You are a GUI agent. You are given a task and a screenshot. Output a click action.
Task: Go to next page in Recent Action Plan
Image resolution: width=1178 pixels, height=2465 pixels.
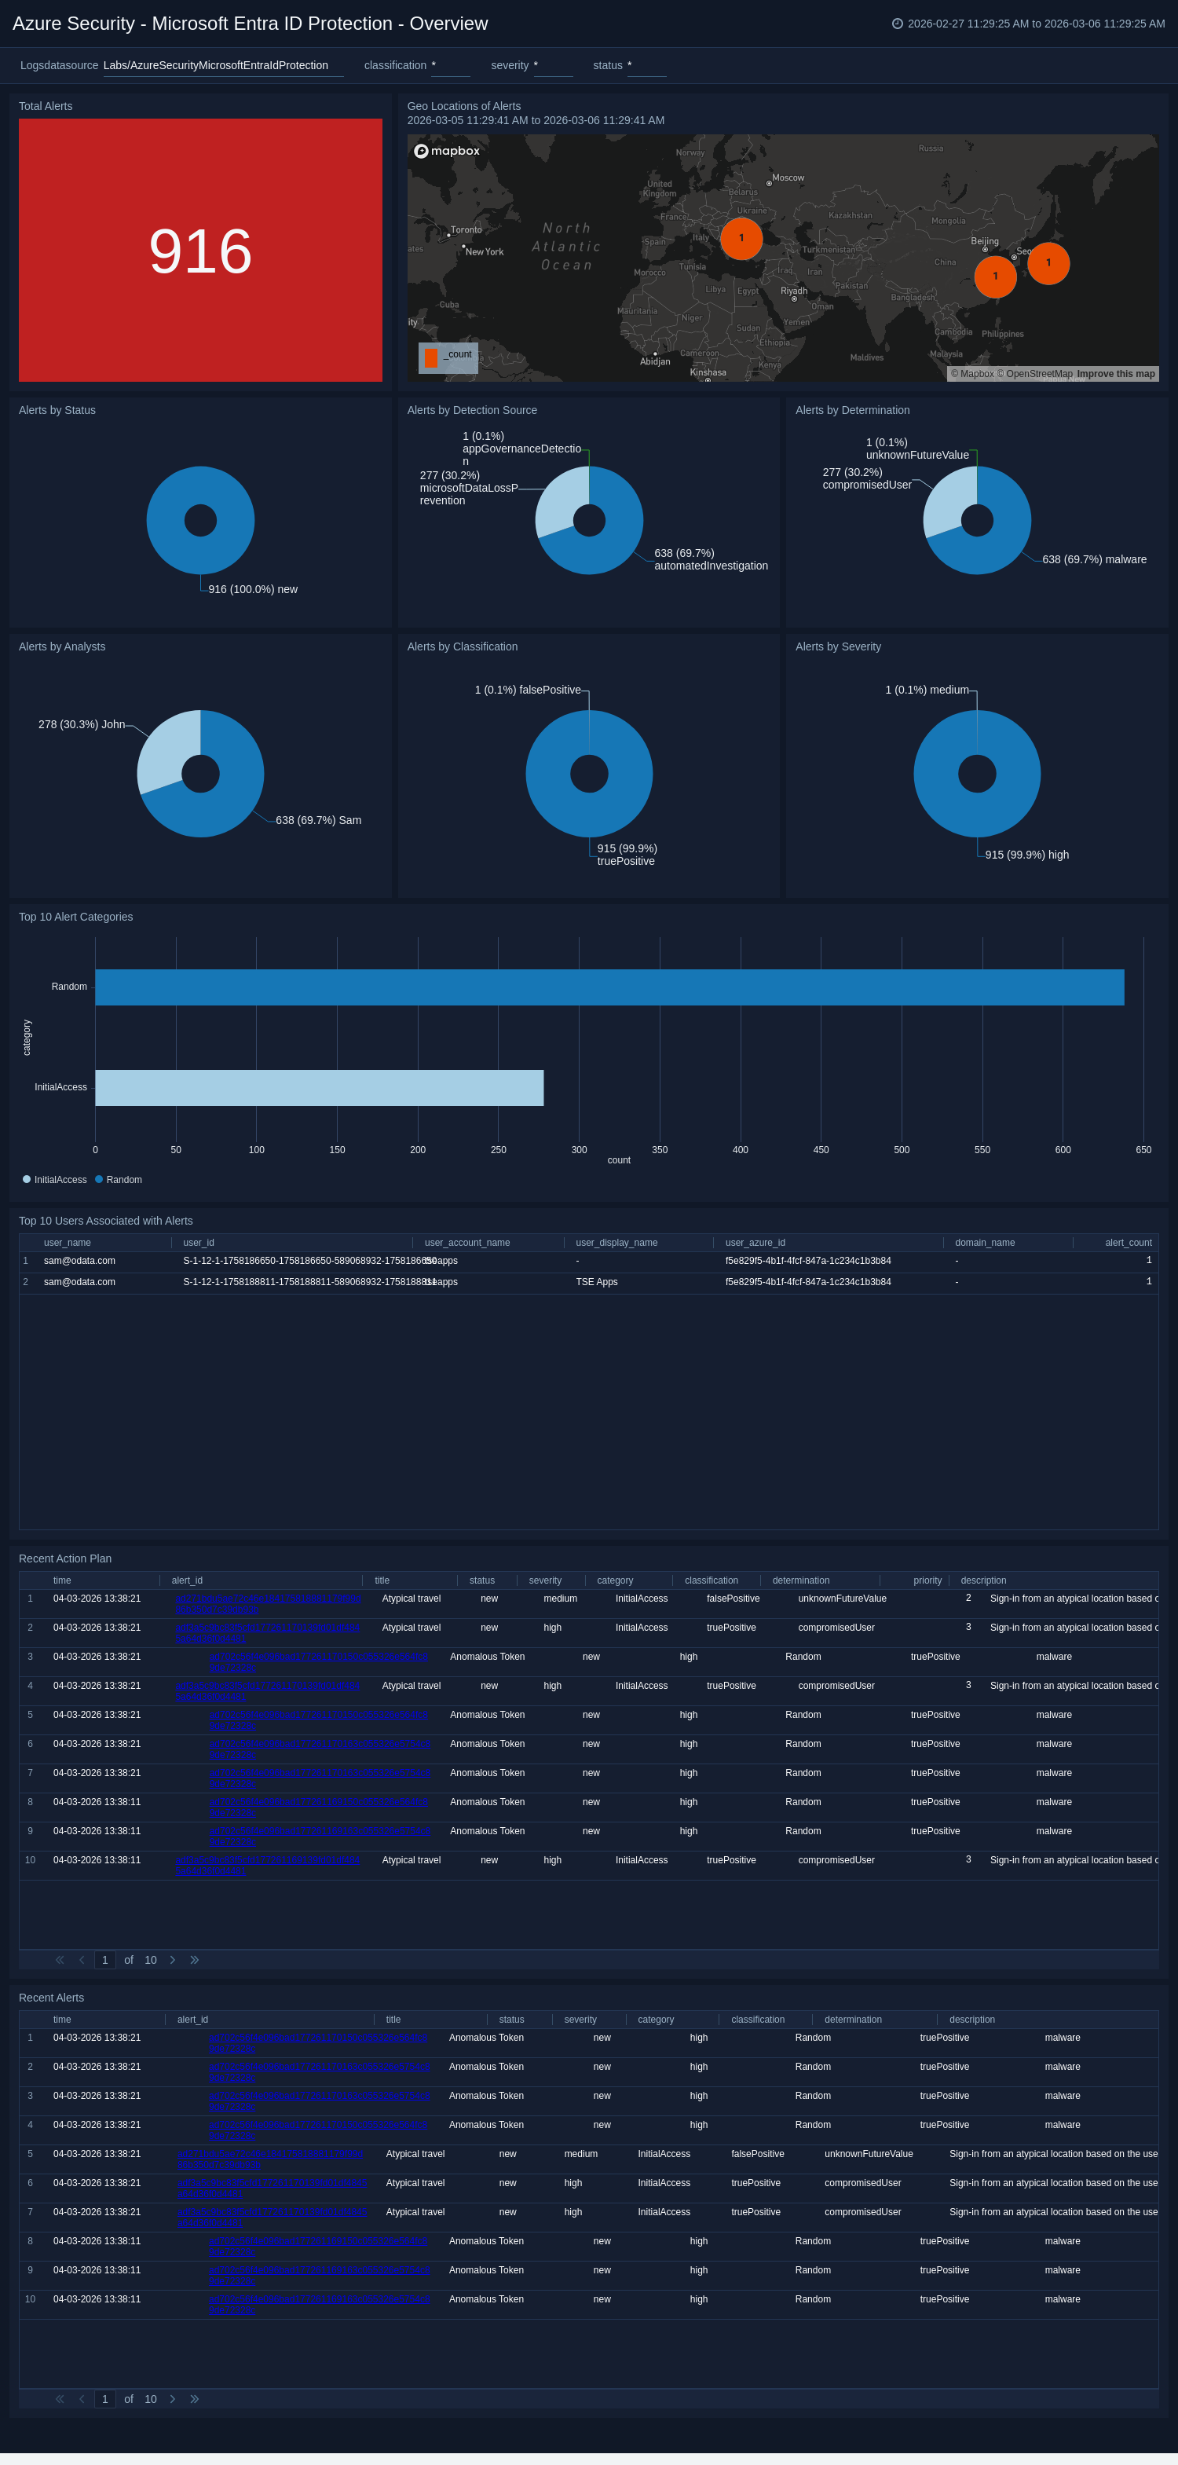[172, 1960]
